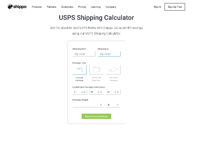Click the Shippo logo

pyautogui.click(x=17, y=7)
